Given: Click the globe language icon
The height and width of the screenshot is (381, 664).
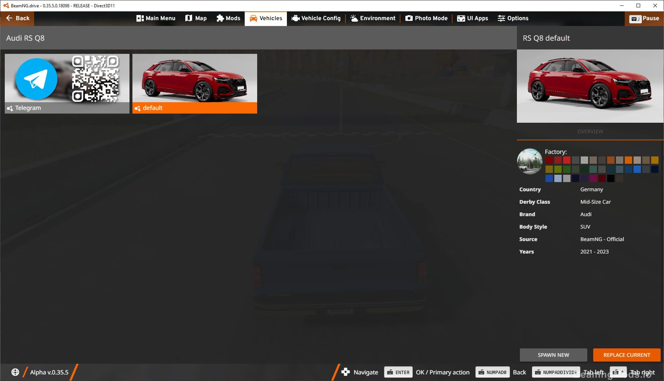Looking at the screenshot, I should (15, 372).
